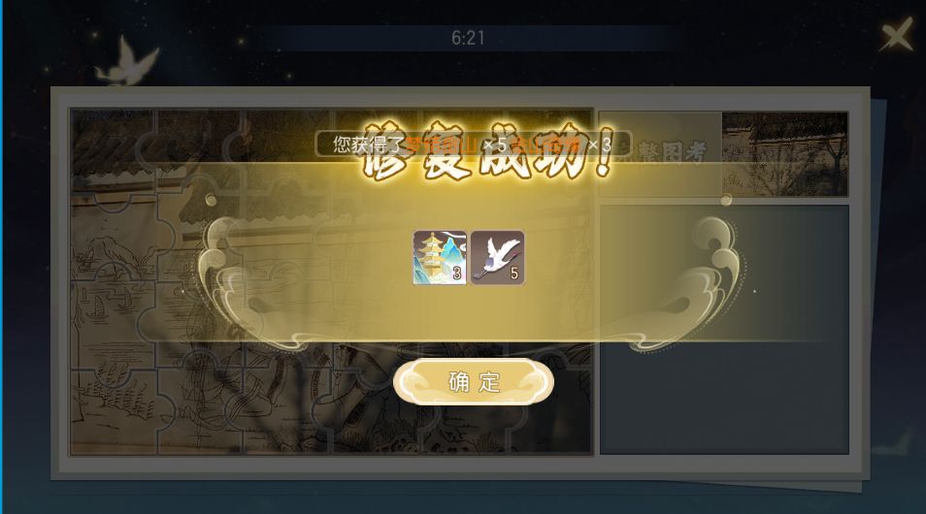
Task: Click the empty puzzle piece tray panel
Action: [725, 330]
